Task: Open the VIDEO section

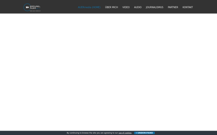Action: (x=126, y=7)
